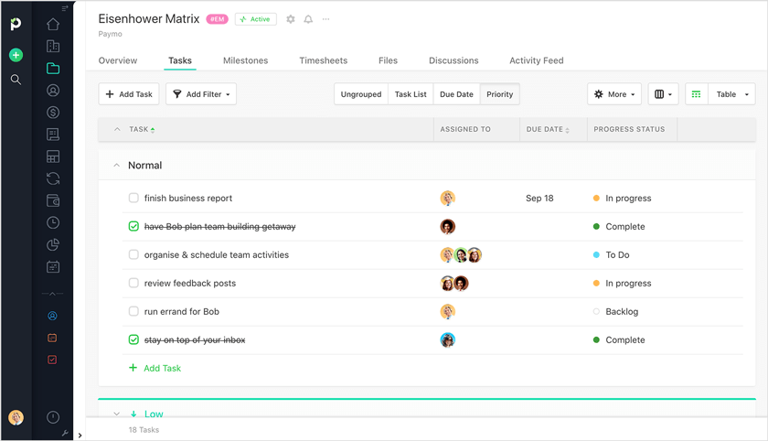Image resolution: width=768 pixels, height=441 pixels.
Task: Click assignee avatar on run errand for Bob
Action: 448,312
